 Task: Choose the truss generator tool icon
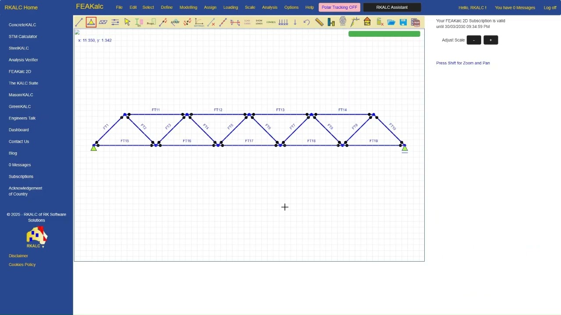(103, 22)
